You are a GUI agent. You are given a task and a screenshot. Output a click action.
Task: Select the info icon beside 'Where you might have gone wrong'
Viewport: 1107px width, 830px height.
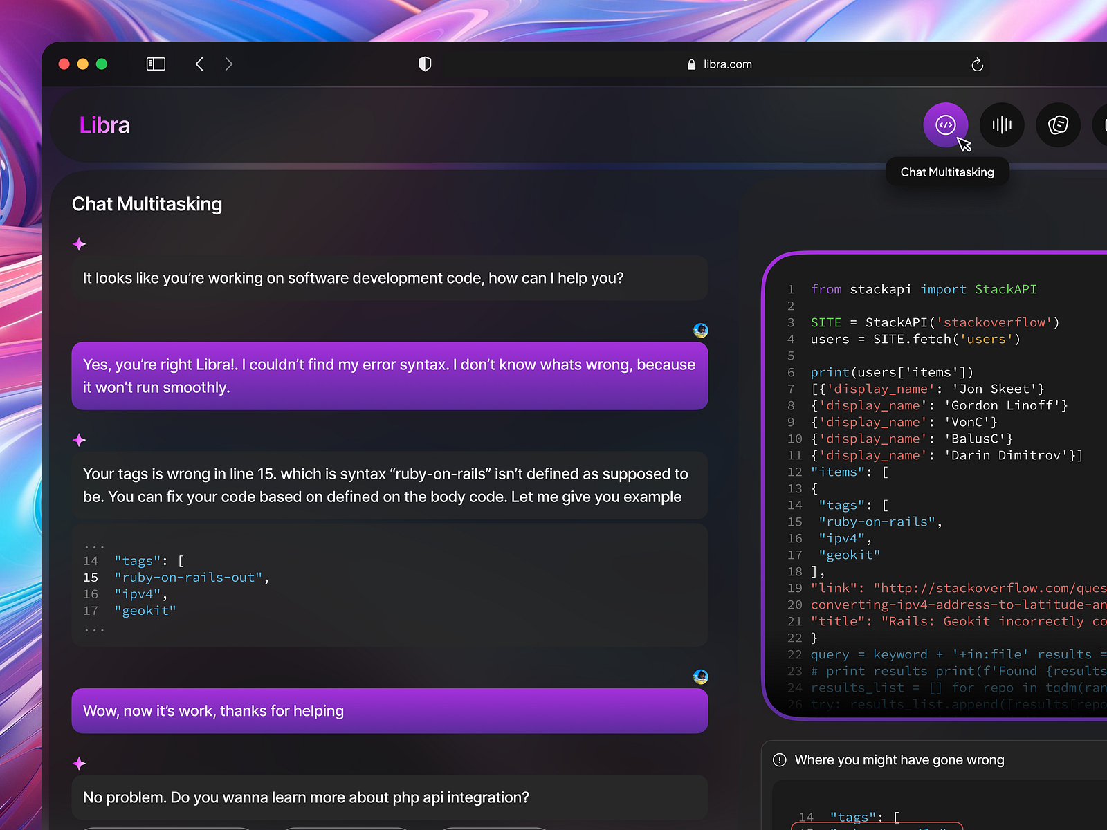click(779, 760)
